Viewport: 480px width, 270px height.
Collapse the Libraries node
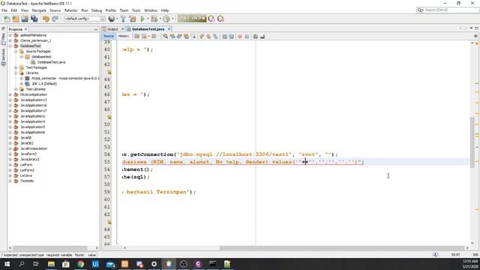click(16, 73)
